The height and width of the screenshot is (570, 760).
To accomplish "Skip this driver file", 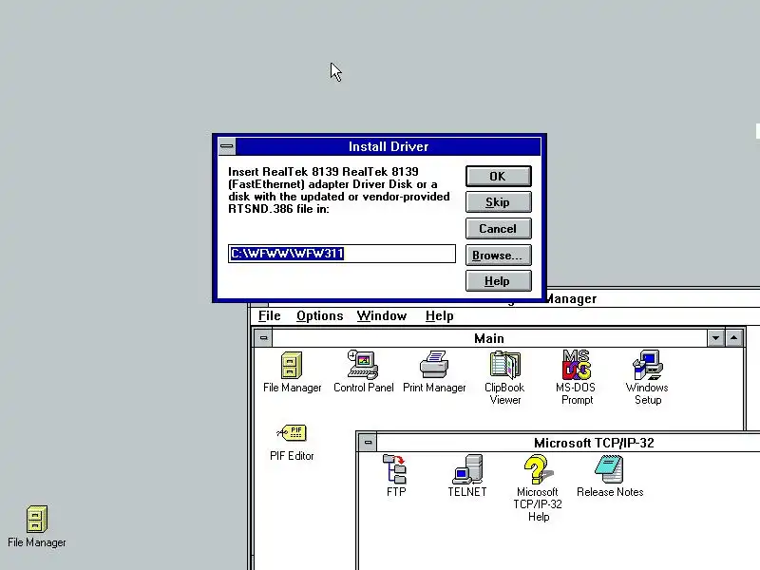I will pos(498,202).
